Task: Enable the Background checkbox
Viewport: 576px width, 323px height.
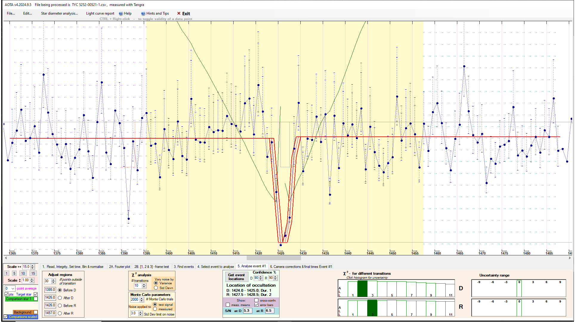Action: coord(36,312)
